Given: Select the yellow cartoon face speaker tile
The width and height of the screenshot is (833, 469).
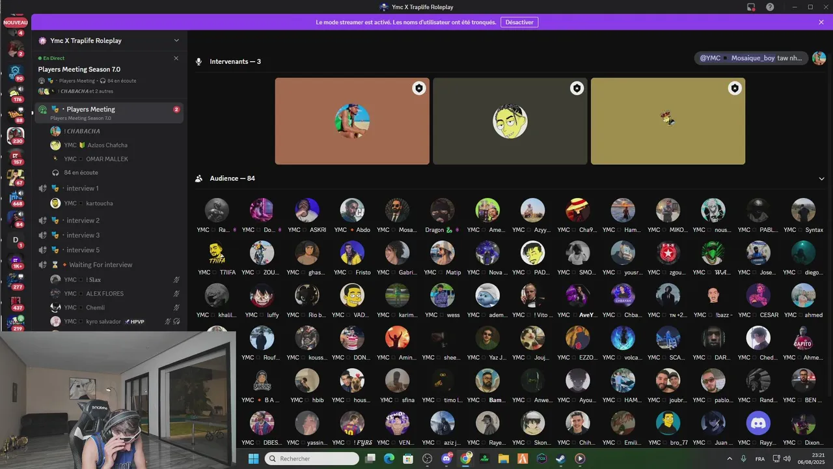Looking at the screenshot, I should point(510,121).
